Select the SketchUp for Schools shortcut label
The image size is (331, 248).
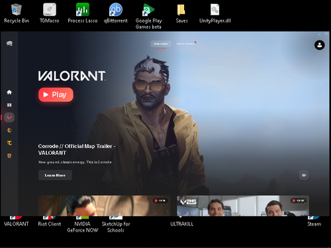116,227
